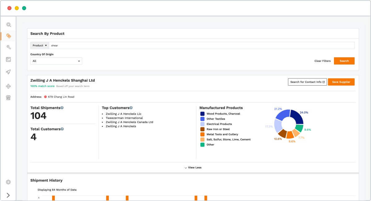Click the Shipment History heading
Viewport: 371px width, 201px height.
pos(46,180)
